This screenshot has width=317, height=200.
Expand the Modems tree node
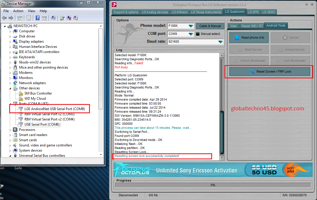click(x=10, y=73)
